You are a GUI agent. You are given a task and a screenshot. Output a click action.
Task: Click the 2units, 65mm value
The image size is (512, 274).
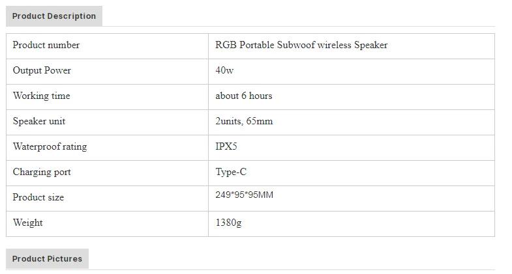[x=244, y=121]
